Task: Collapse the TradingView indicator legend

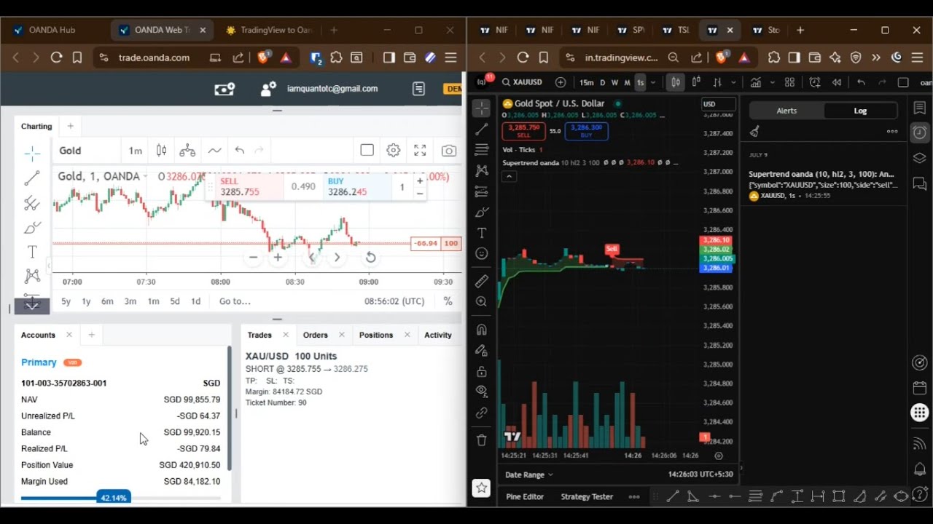Action: pos(509,176)
